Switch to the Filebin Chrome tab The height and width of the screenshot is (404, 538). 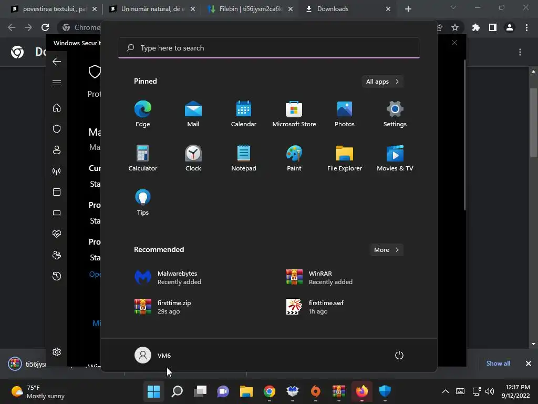pos(250,9)
